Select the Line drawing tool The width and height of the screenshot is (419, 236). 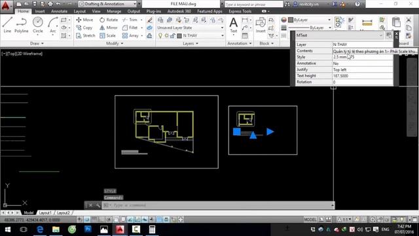click(x=7, y=25)
